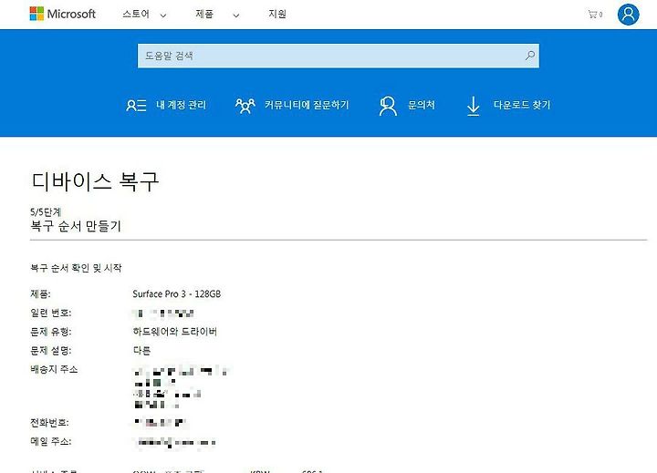Select the 다른 problem description value
Image resolution: width=657 pixels, height=473 pixels.
coord(141,350)
